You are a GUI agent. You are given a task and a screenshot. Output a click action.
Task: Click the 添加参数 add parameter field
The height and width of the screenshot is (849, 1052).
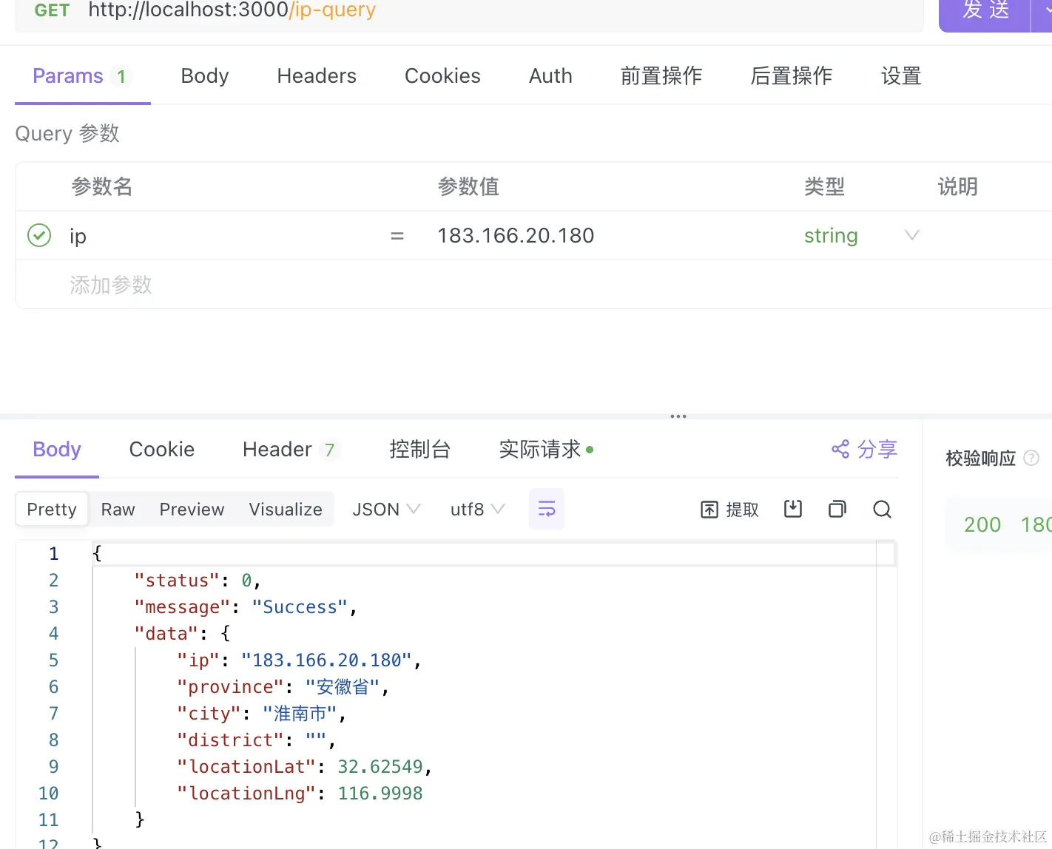pyautogui.click(x=111, y=285)
